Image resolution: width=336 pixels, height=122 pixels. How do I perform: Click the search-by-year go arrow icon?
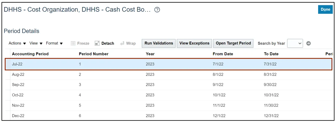tap(308, 43)
